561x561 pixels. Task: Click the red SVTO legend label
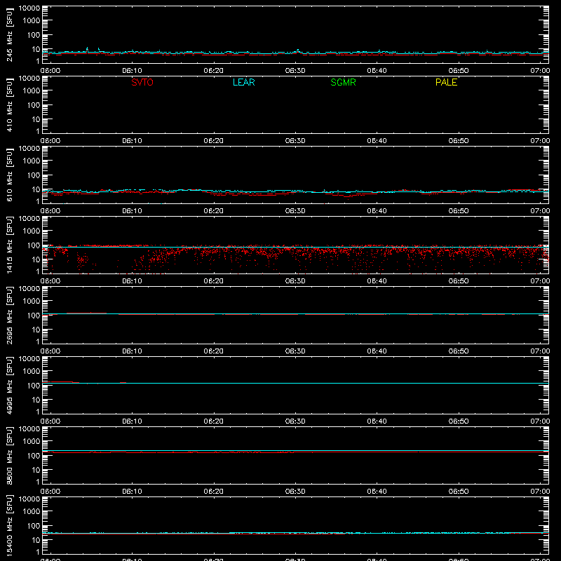click(142, 82)
